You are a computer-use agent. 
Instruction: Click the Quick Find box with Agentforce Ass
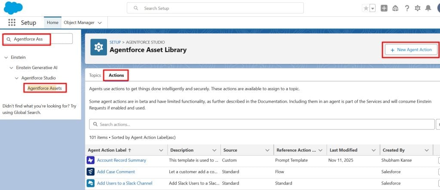click(38, 39)
